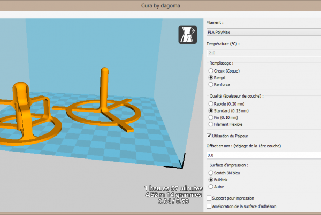The height and width of the screenshot is (215, 321).
Task: Click the '1 heures 57 minutes' print time text
Action: 173,188
